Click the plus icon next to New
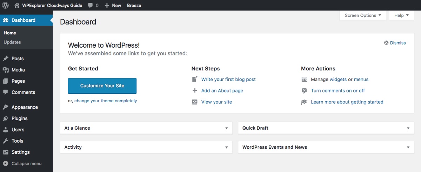421x172 pixels. (107, 6)
